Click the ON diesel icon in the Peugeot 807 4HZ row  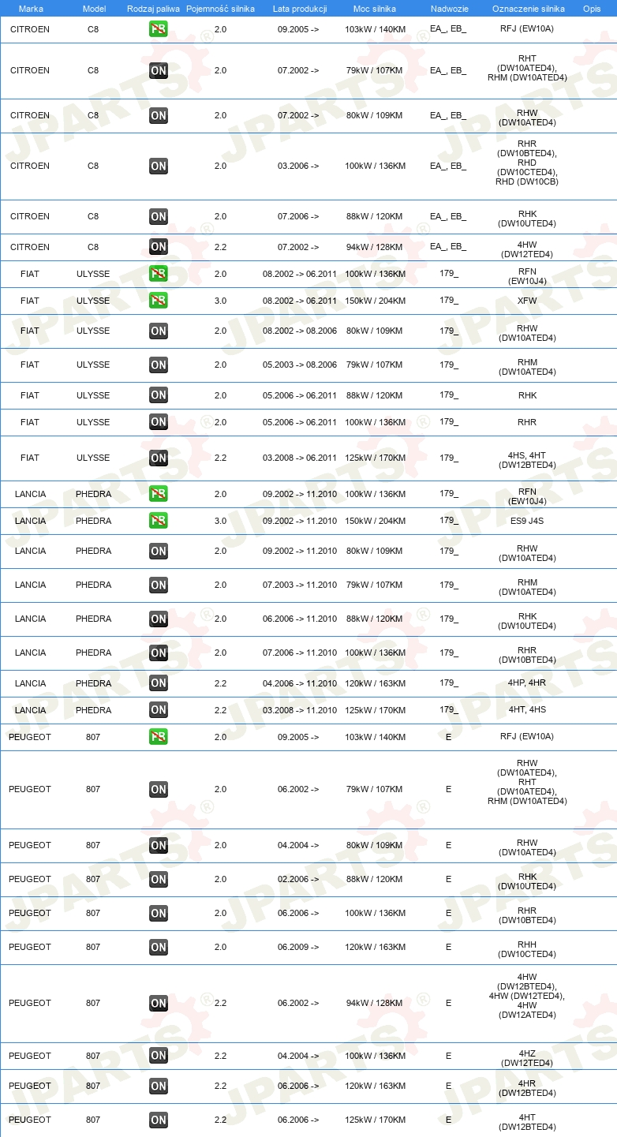coord(159,1056)
